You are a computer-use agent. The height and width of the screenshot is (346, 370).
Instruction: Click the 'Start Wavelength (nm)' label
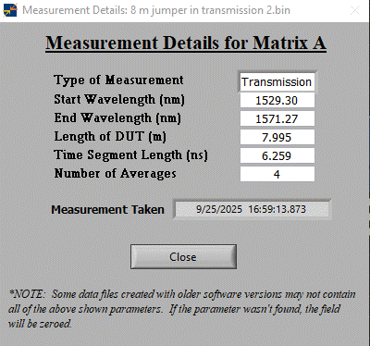119,100
